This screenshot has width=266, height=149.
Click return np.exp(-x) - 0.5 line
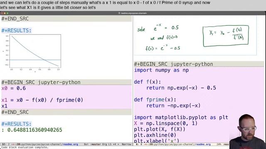[x=181, y=88]
